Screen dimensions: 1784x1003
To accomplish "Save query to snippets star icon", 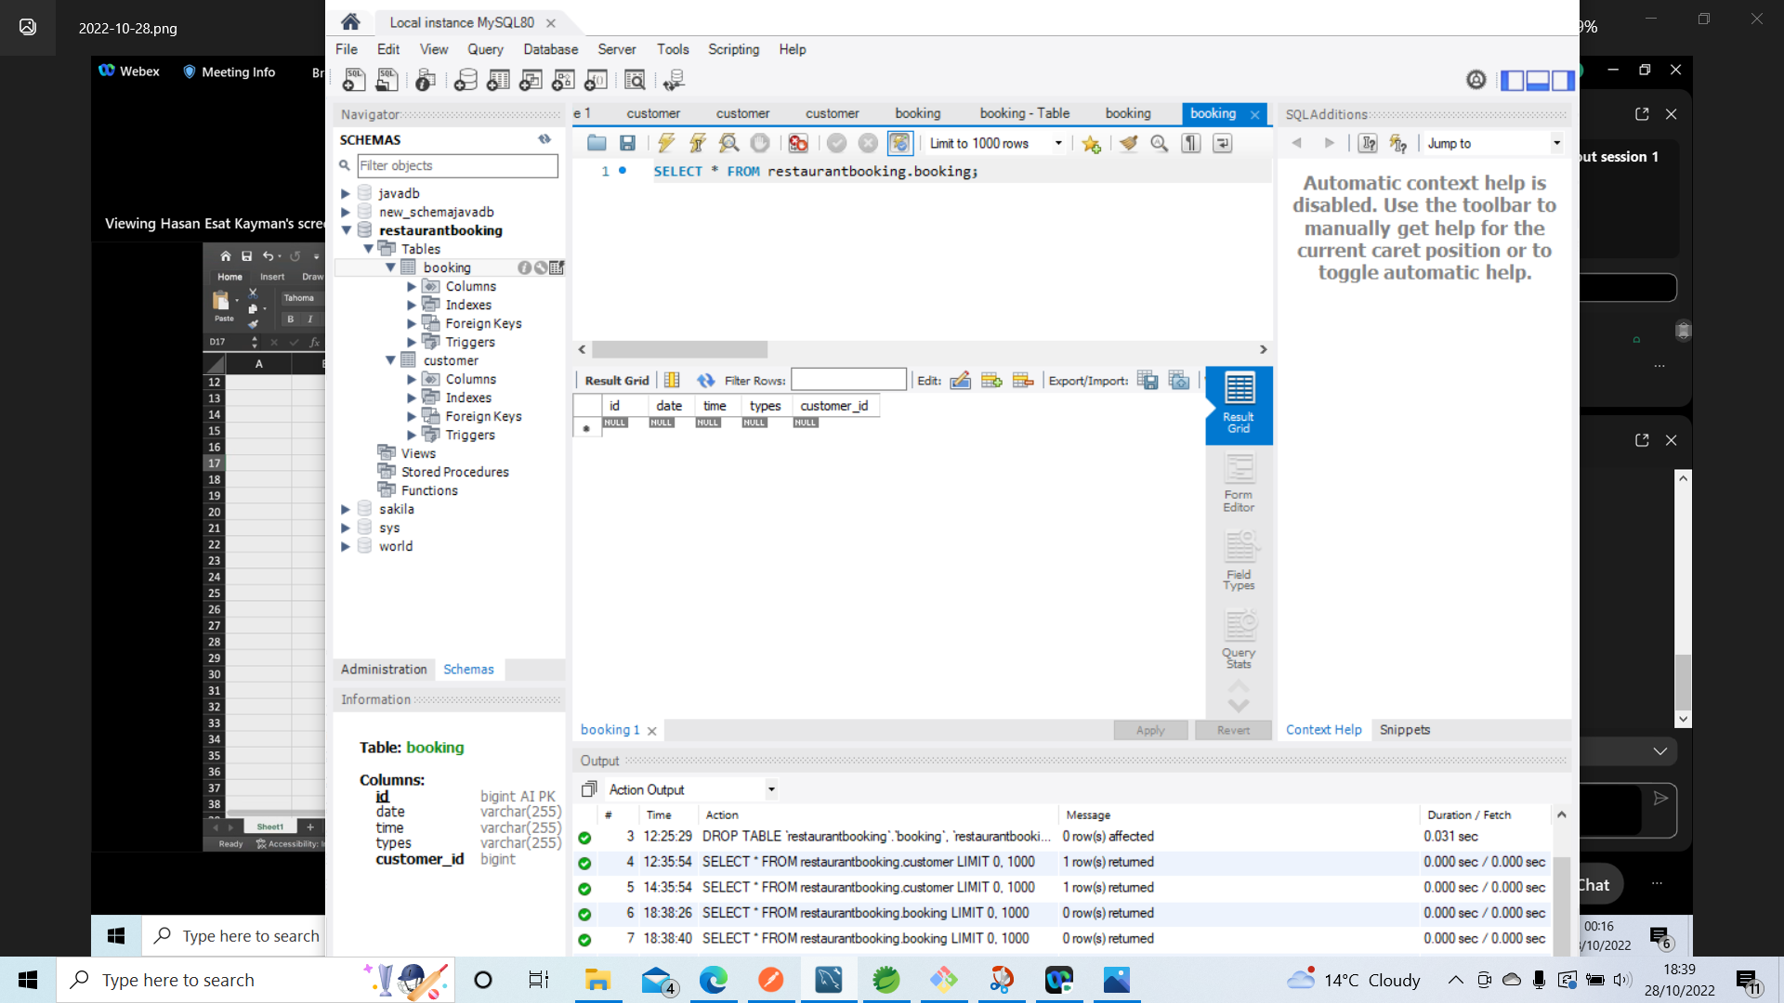I will [x=1092, y=143].
